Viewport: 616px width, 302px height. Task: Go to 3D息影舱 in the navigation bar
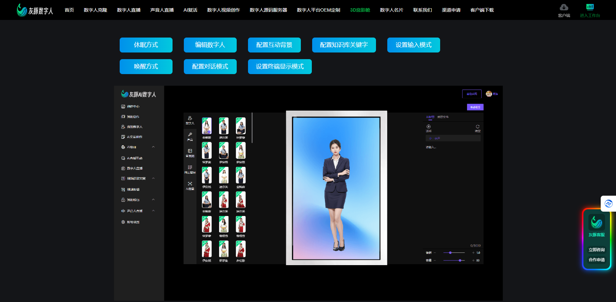coord(360,10)
